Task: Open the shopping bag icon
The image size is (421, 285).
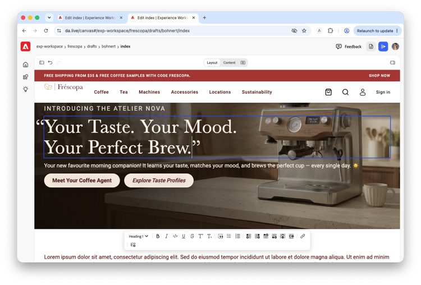Action: click(x=328, y=92)
